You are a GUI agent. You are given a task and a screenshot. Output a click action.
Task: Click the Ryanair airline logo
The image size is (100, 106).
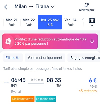[x=6, y=82]
